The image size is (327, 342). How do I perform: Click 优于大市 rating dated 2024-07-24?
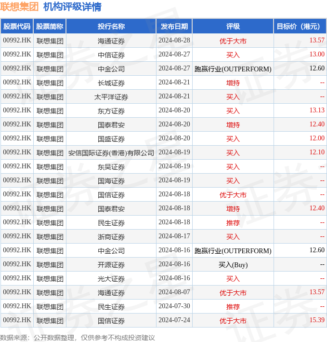[x=233, y=320]
